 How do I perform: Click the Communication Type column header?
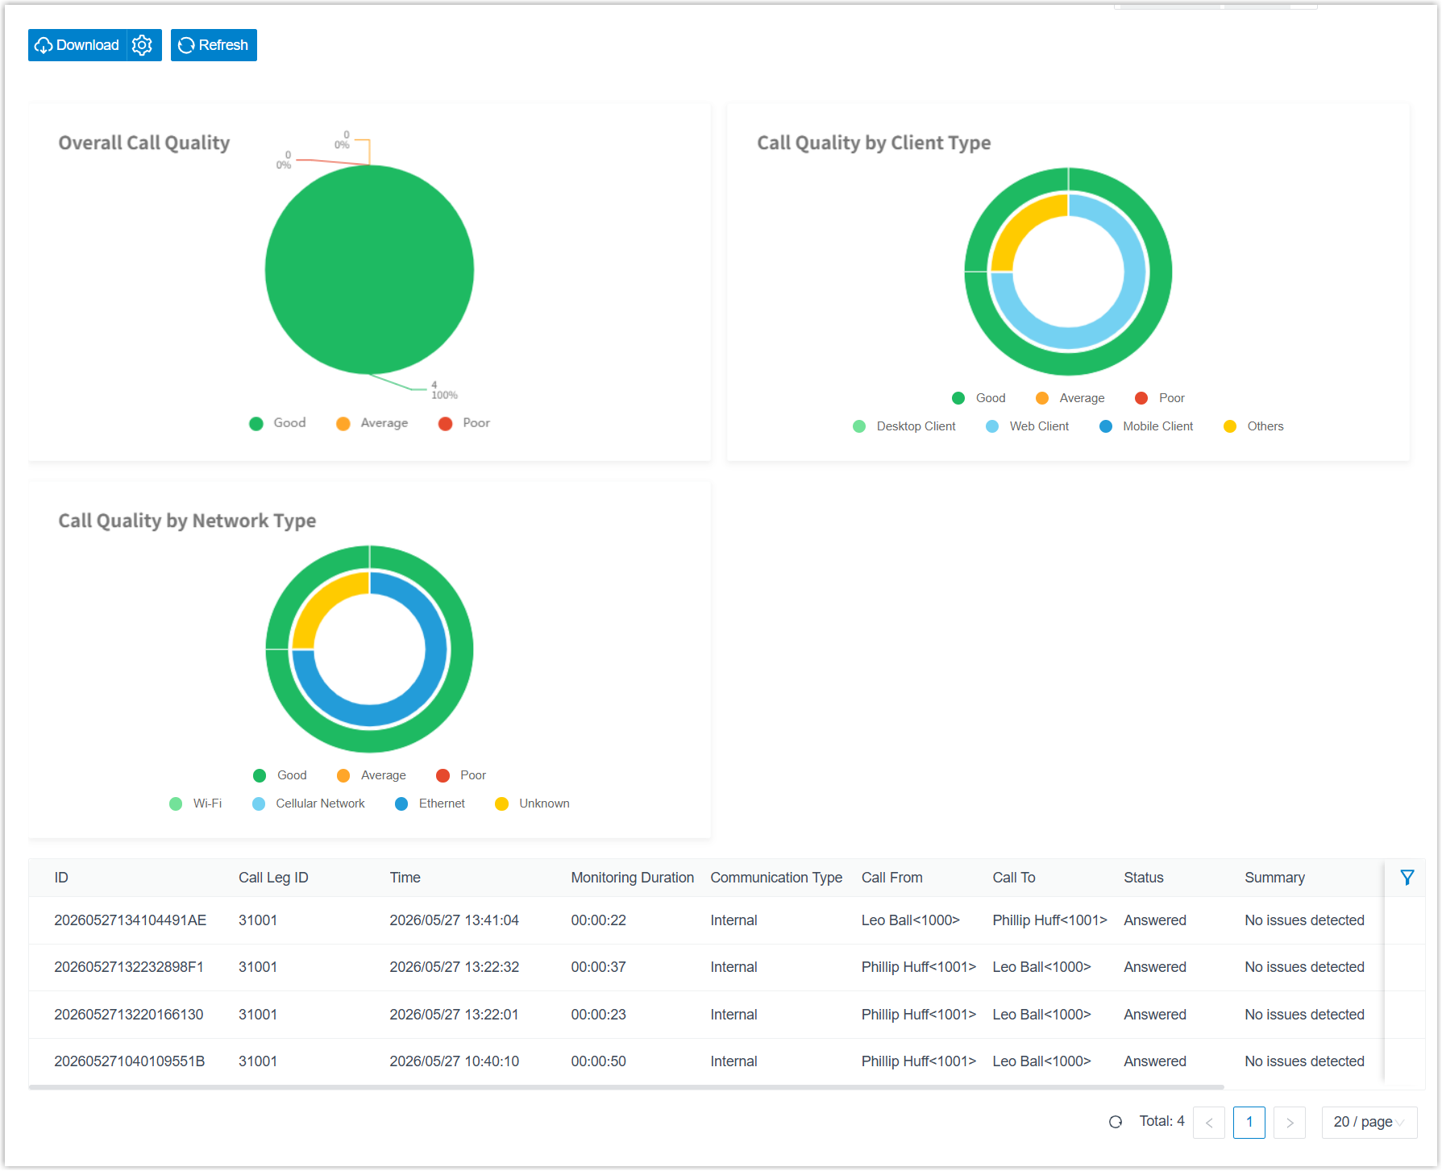(x=776, y=878)
